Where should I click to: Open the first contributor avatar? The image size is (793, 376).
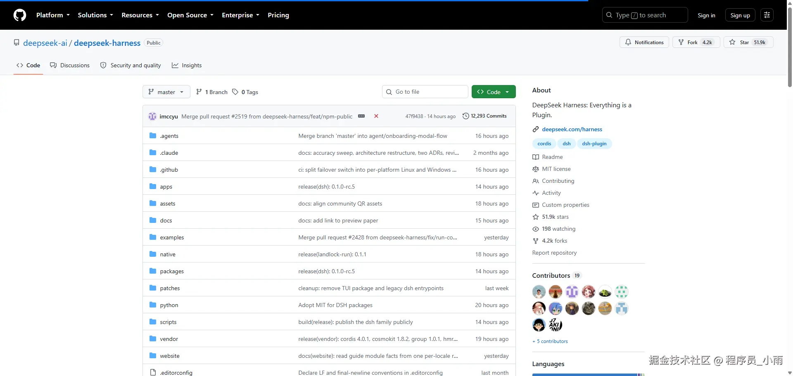tap(539, 292)
